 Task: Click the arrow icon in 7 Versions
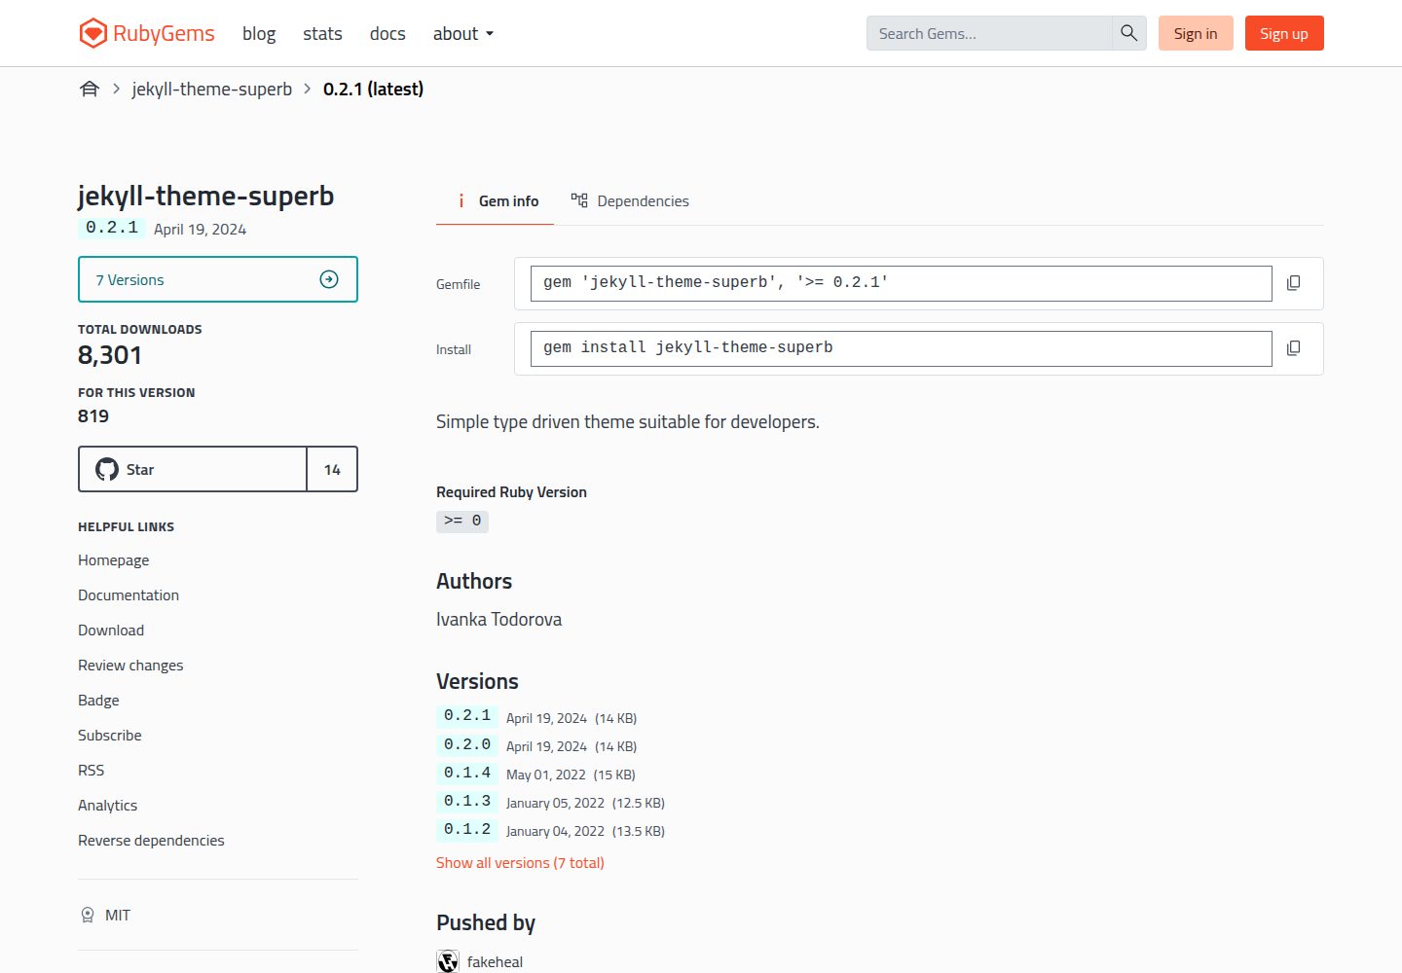(x=329, y=279)
